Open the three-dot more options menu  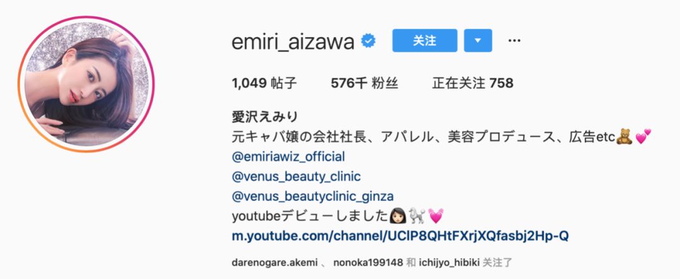coord(514,41)
